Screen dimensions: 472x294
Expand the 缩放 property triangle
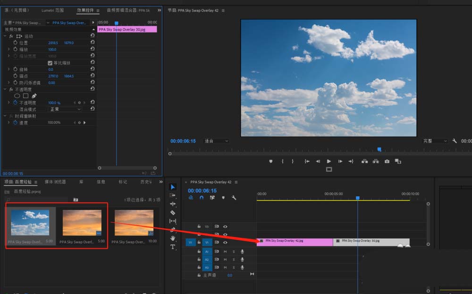click(8, 49)
